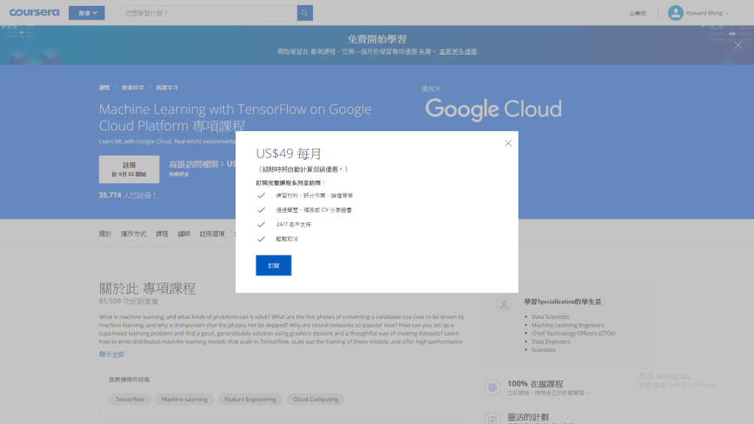Click the Howard Weng profile avatar

click(x=675, y=13)
